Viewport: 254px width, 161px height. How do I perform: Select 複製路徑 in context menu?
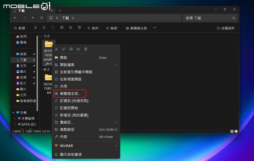86,130
